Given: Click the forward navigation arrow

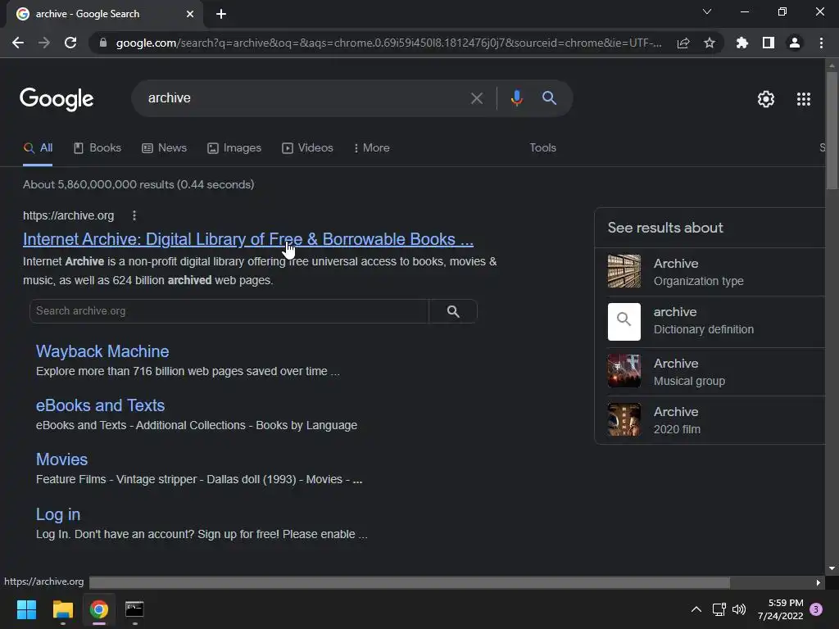Looking at the screenshot, I should point(44,43).
